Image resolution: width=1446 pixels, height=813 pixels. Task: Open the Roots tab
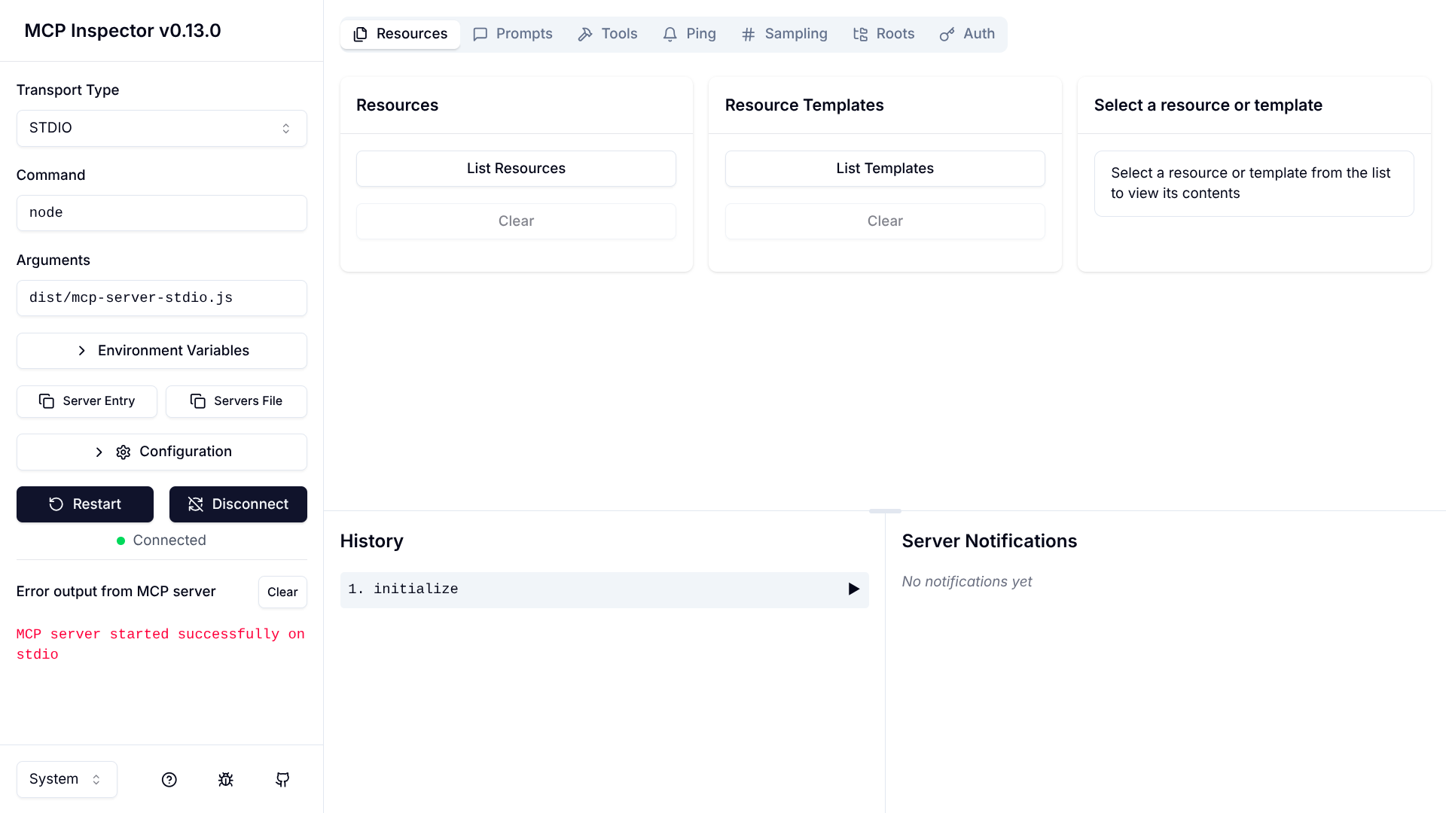[884, 34]
